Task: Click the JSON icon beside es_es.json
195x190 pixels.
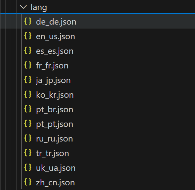Action: point(28,50)
